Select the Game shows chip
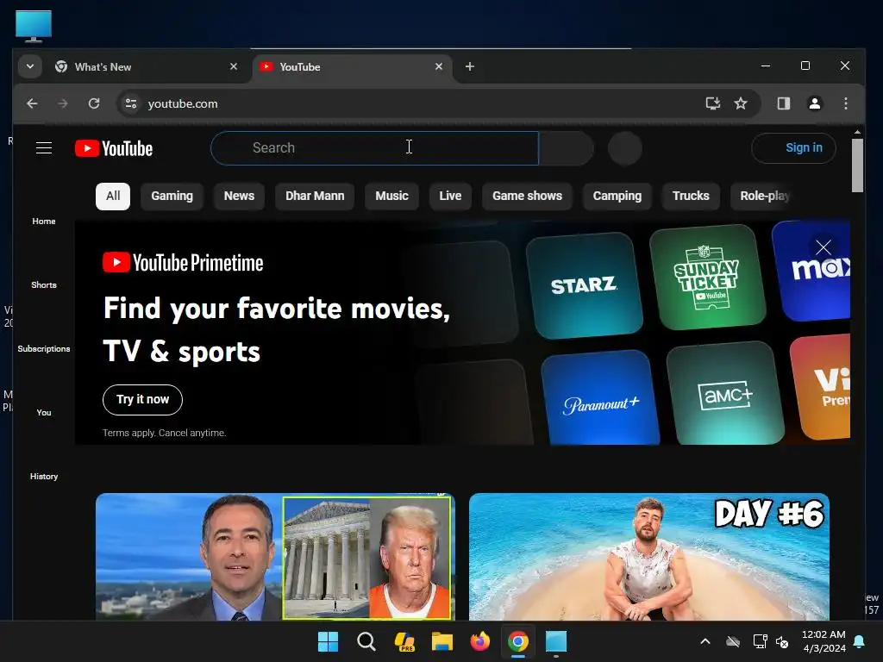Viewport: 883px width, 662px height. 527,196
